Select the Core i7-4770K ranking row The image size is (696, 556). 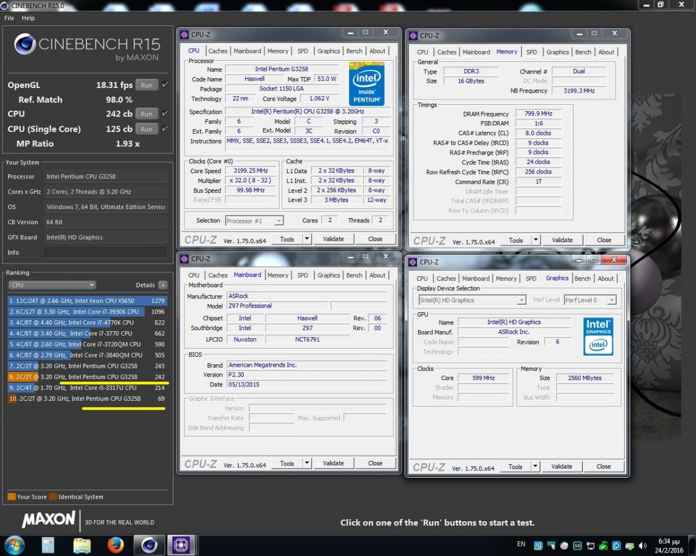click(88, 323)
